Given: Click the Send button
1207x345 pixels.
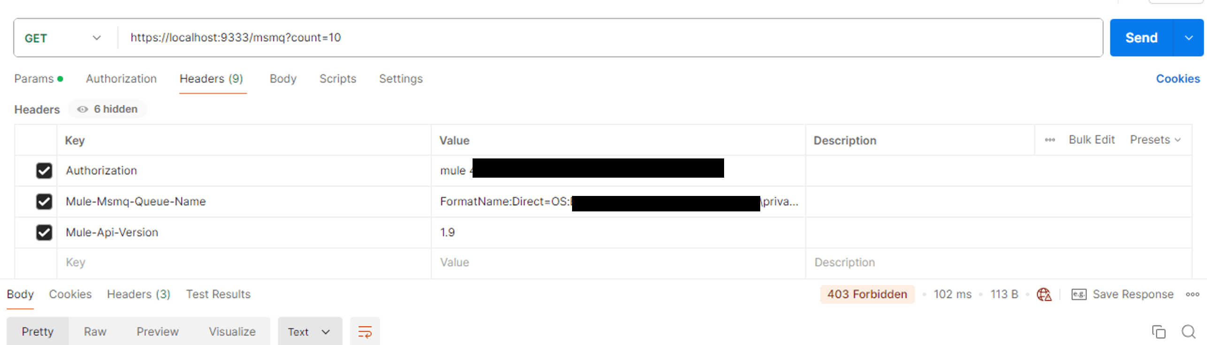Looking at the screenshot, I should pyautogui.click(x=1142, y=37).
